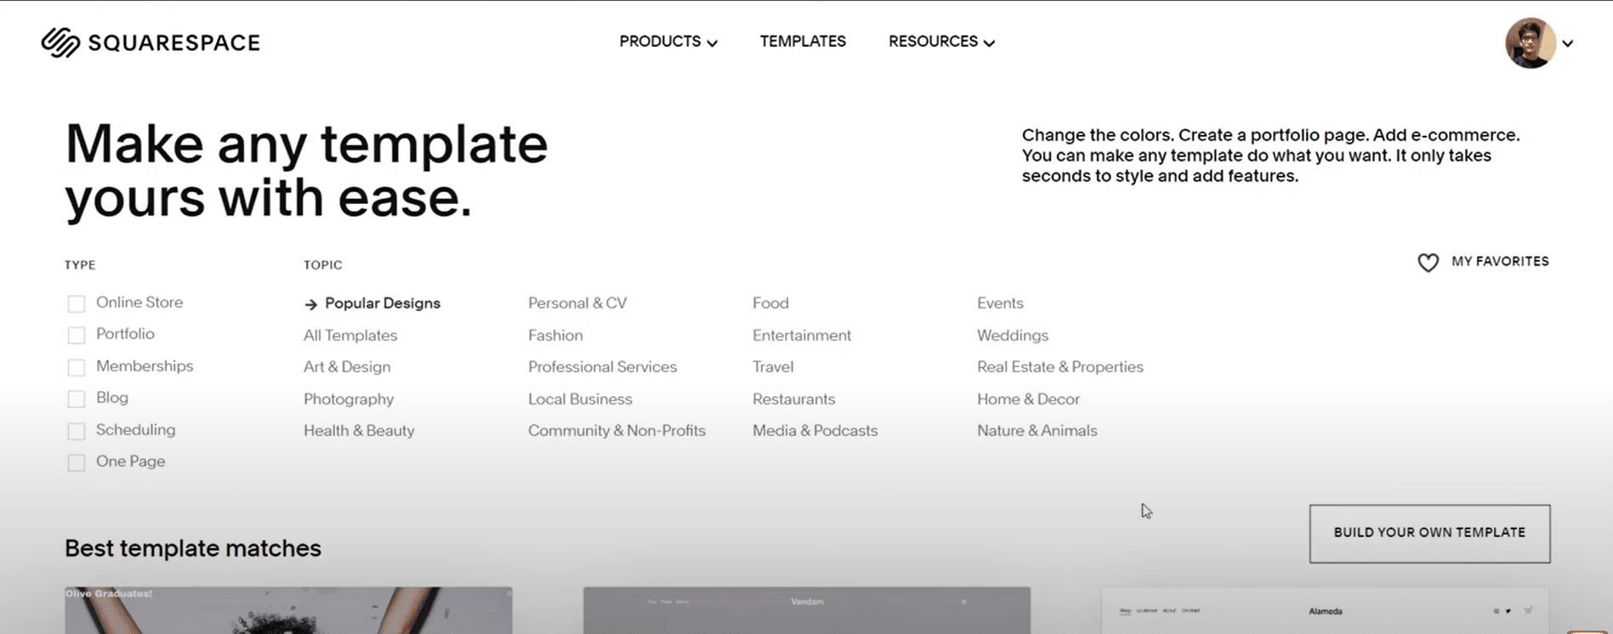Toggle the Scheduling checkbox
This screenshot has width=1613, height=634.
[77, 431]
